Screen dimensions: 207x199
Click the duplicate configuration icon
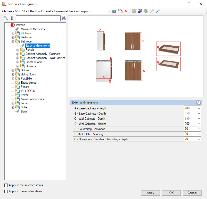[x=120, y=11]
